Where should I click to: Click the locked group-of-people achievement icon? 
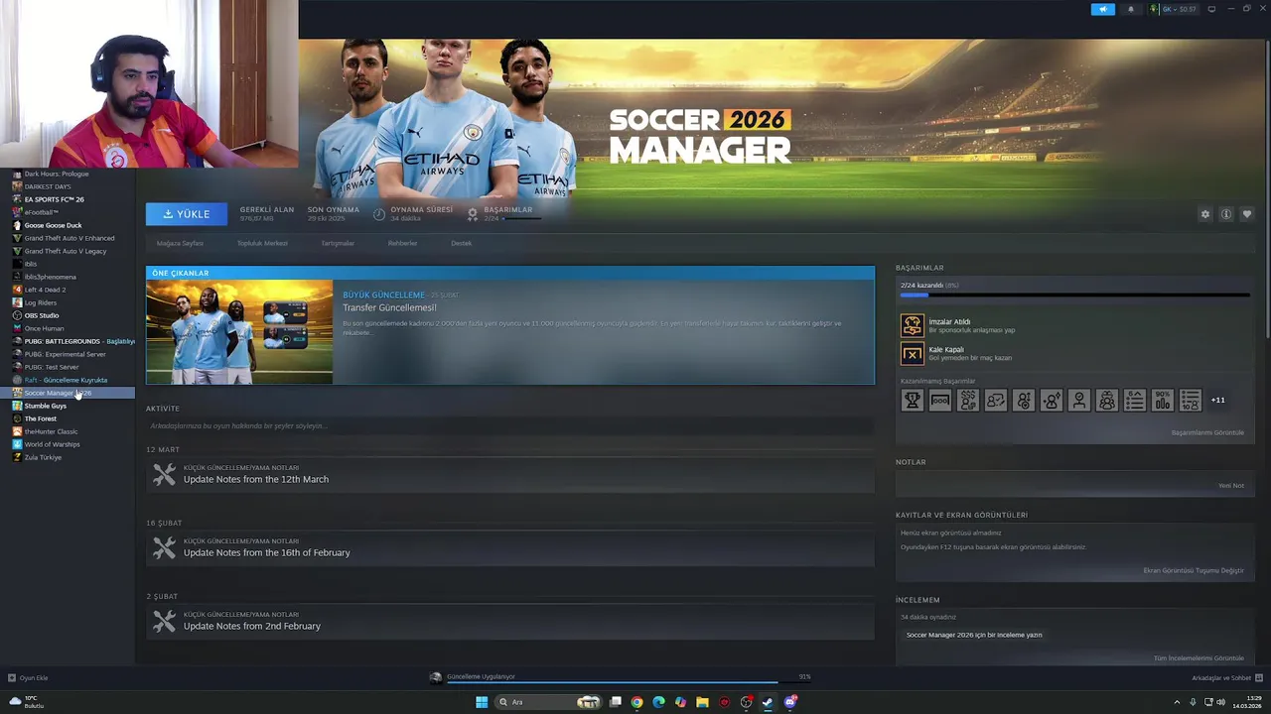click(1106, 400)
